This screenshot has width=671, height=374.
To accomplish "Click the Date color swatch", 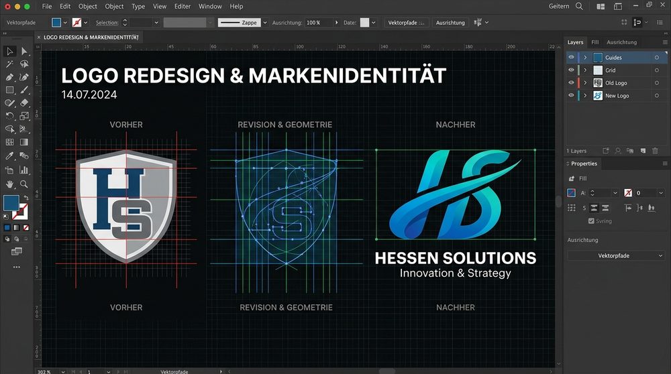I will click(x=364, y=23).
